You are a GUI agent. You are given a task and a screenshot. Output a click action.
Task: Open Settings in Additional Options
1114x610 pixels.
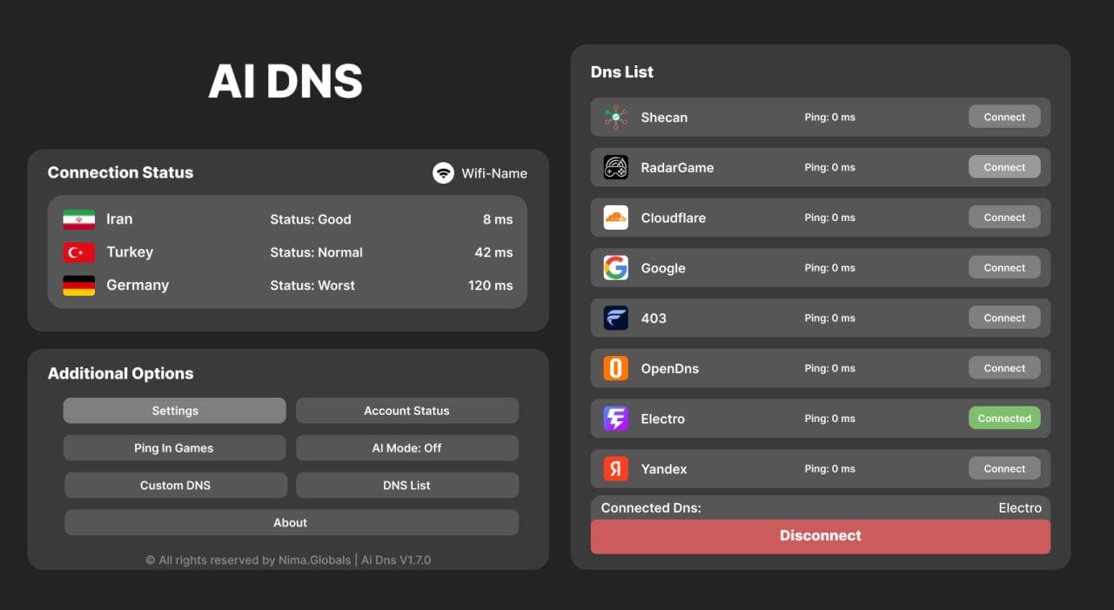click(175, 411)
